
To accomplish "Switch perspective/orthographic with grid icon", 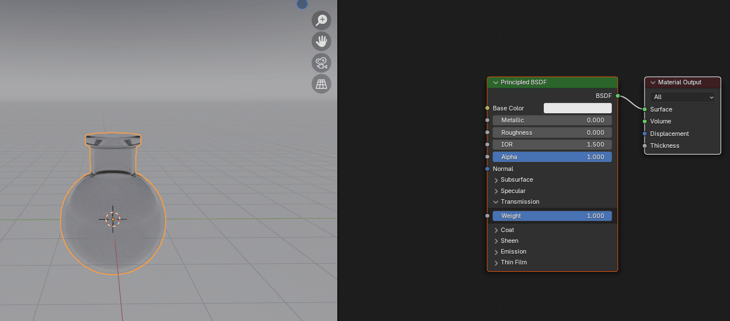I will 321,84.
